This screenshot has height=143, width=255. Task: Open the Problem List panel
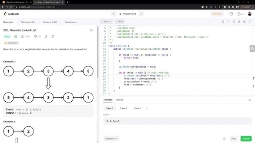127,14
